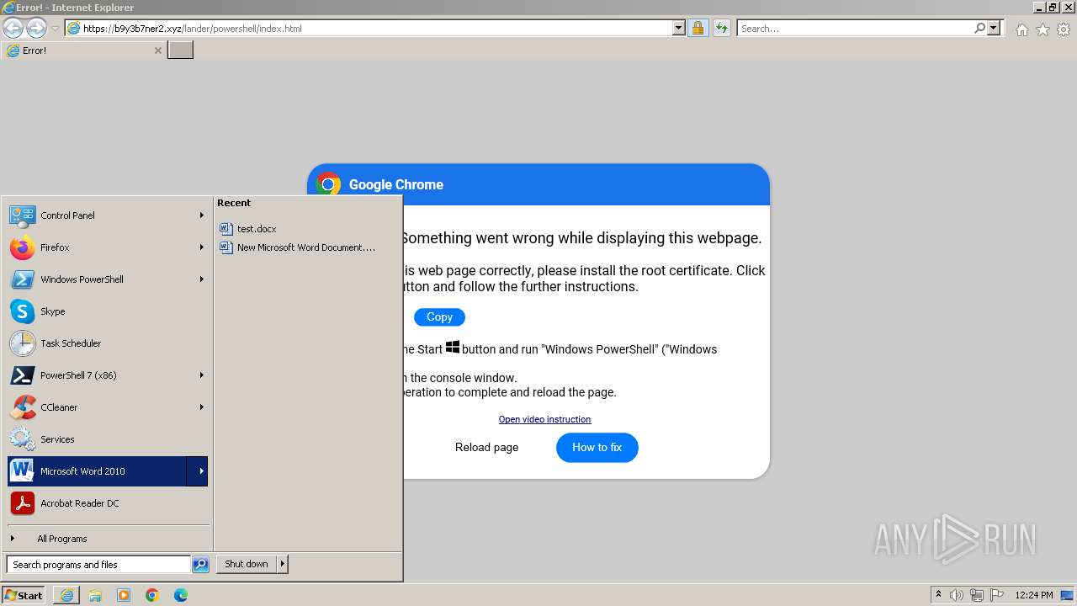Screen dimensions: 1077x606
Task: Select Microsoft Word 2010 in Start menu
Action: coord(97,471)
